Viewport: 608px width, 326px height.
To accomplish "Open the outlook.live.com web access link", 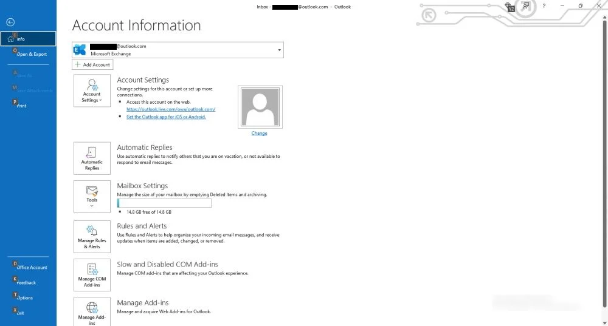I will click(x=171, y=109).
